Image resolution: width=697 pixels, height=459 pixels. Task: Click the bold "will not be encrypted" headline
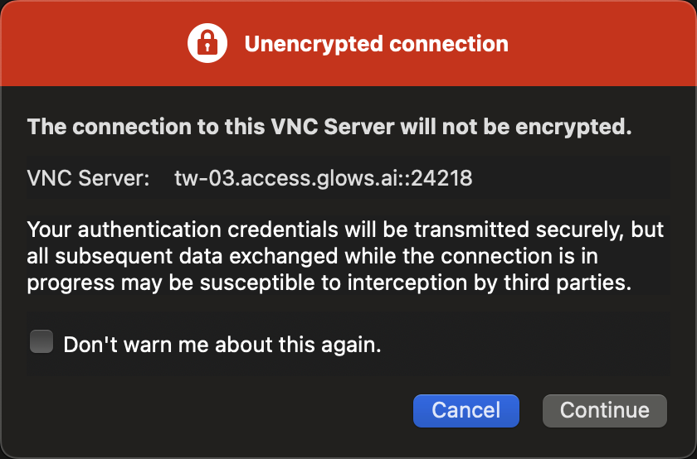pos(329,127)
